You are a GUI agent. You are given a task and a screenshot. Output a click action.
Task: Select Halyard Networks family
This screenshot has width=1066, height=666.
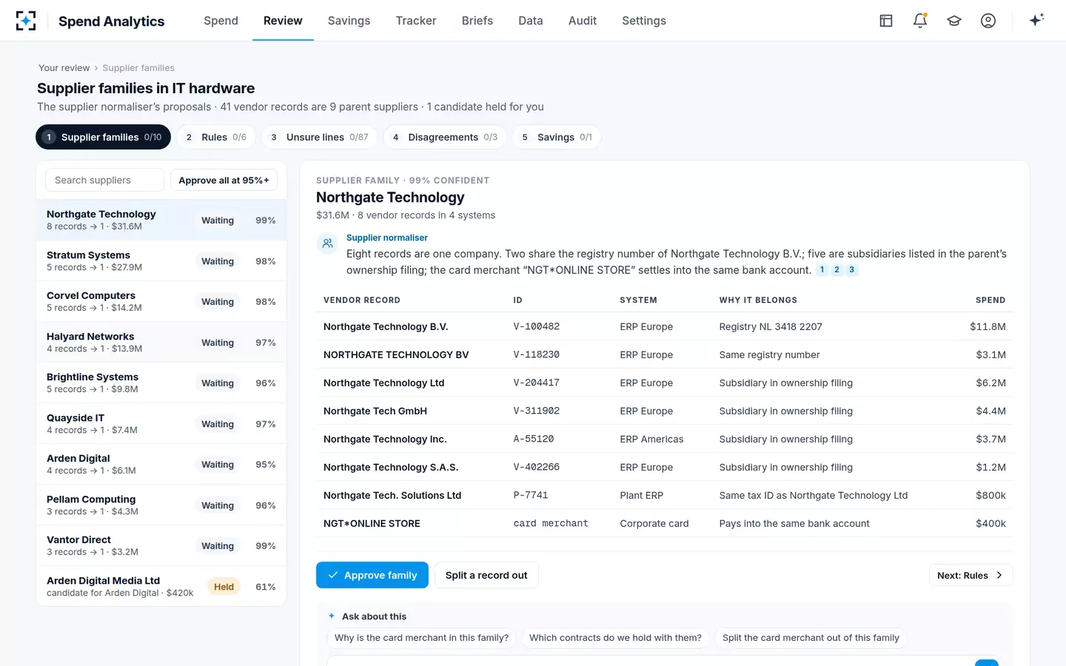161,342
